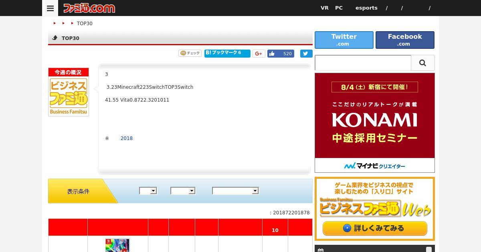This screenshot has height=252, width=481.
Task: Click the Hatena Bookmark button
Action: click(x=227, y=53)
